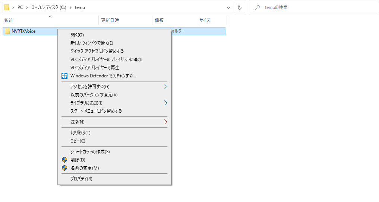The height and width of the screenshot is (202, 379).
Task: Click the NVRTXVoice folder icon
Action: (7, 31)
